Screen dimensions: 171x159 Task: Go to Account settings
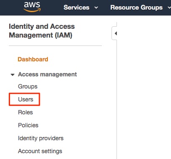(x=40, y=151)
